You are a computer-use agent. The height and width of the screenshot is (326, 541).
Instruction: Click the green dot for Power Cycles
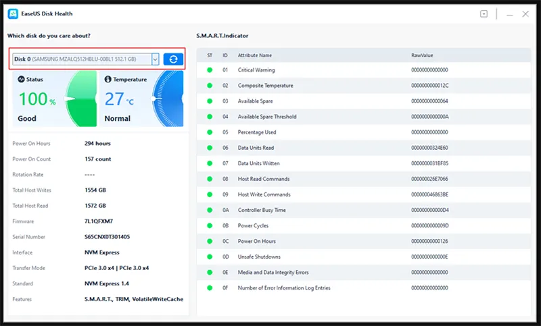210,225
